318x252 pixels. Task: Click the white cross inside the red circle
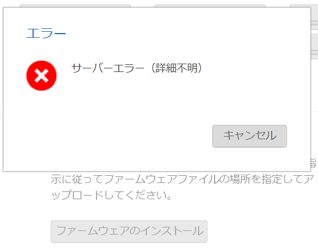tap(41, 76)
